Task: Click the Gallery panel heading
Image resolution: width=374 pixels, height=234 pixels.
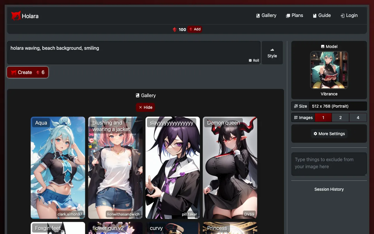Action: [x=146, y=95]
